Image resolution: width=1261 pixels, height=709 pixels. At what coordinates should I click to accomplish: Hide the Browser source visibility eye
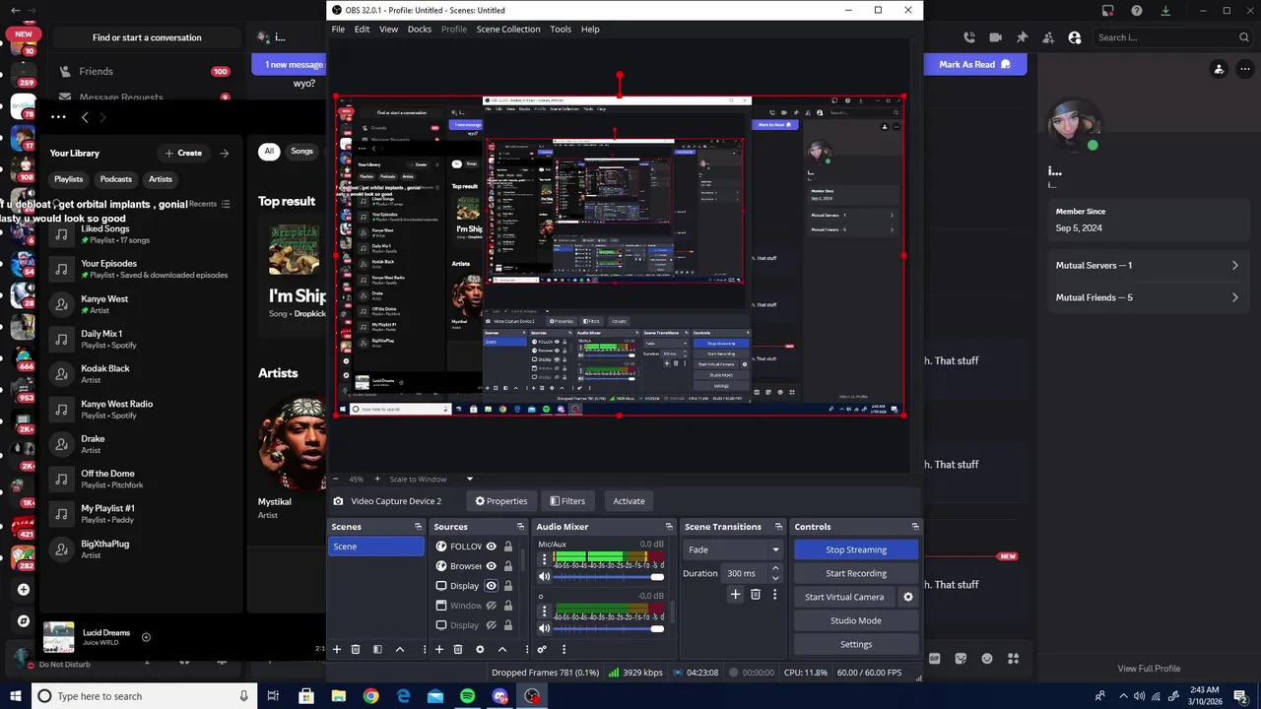coord(491,566)
